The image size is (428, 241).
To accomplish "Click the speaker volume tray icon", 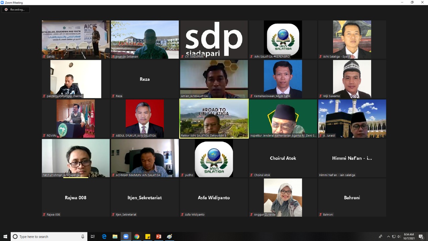I will coord(399,237).
